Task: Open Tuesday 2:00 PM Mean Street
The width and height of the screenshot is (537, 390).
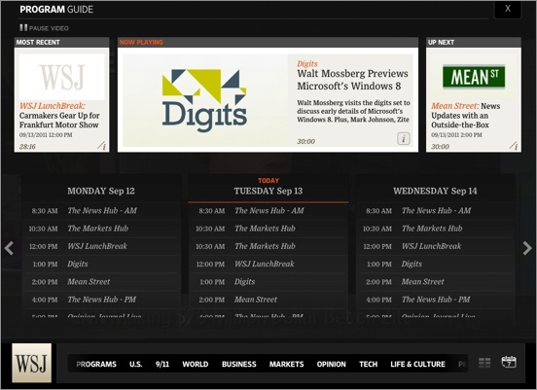Action: pos(268,300)
